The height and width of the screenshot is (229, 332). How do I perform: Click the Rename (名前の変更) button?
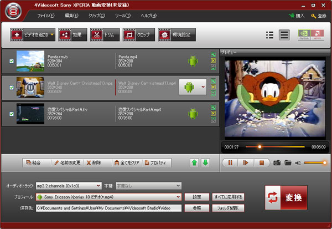coord(68,163)
